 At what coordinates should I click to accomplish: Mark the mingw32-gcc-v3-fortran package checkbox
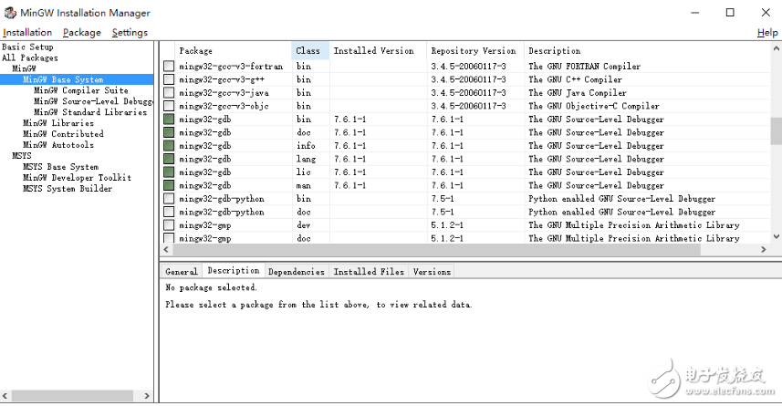point(169,67)
